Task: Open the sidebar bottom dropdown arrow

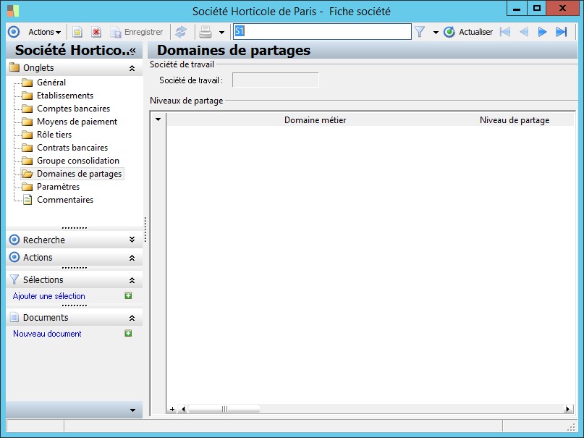Action: tap(132, 410)
